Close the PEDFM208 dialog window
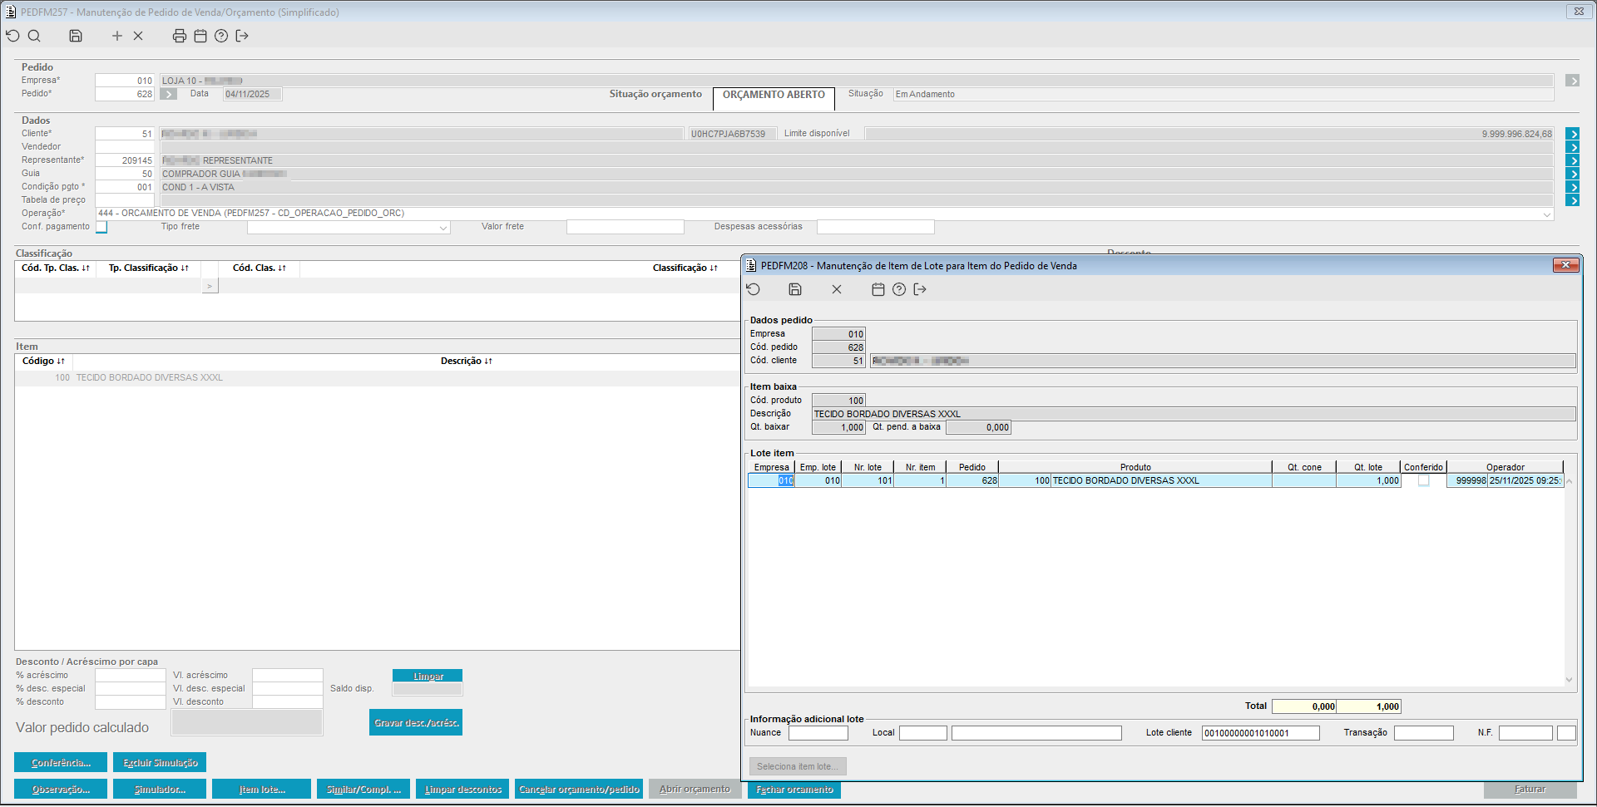1597x807 pixels. click(x=1566, y=265)
